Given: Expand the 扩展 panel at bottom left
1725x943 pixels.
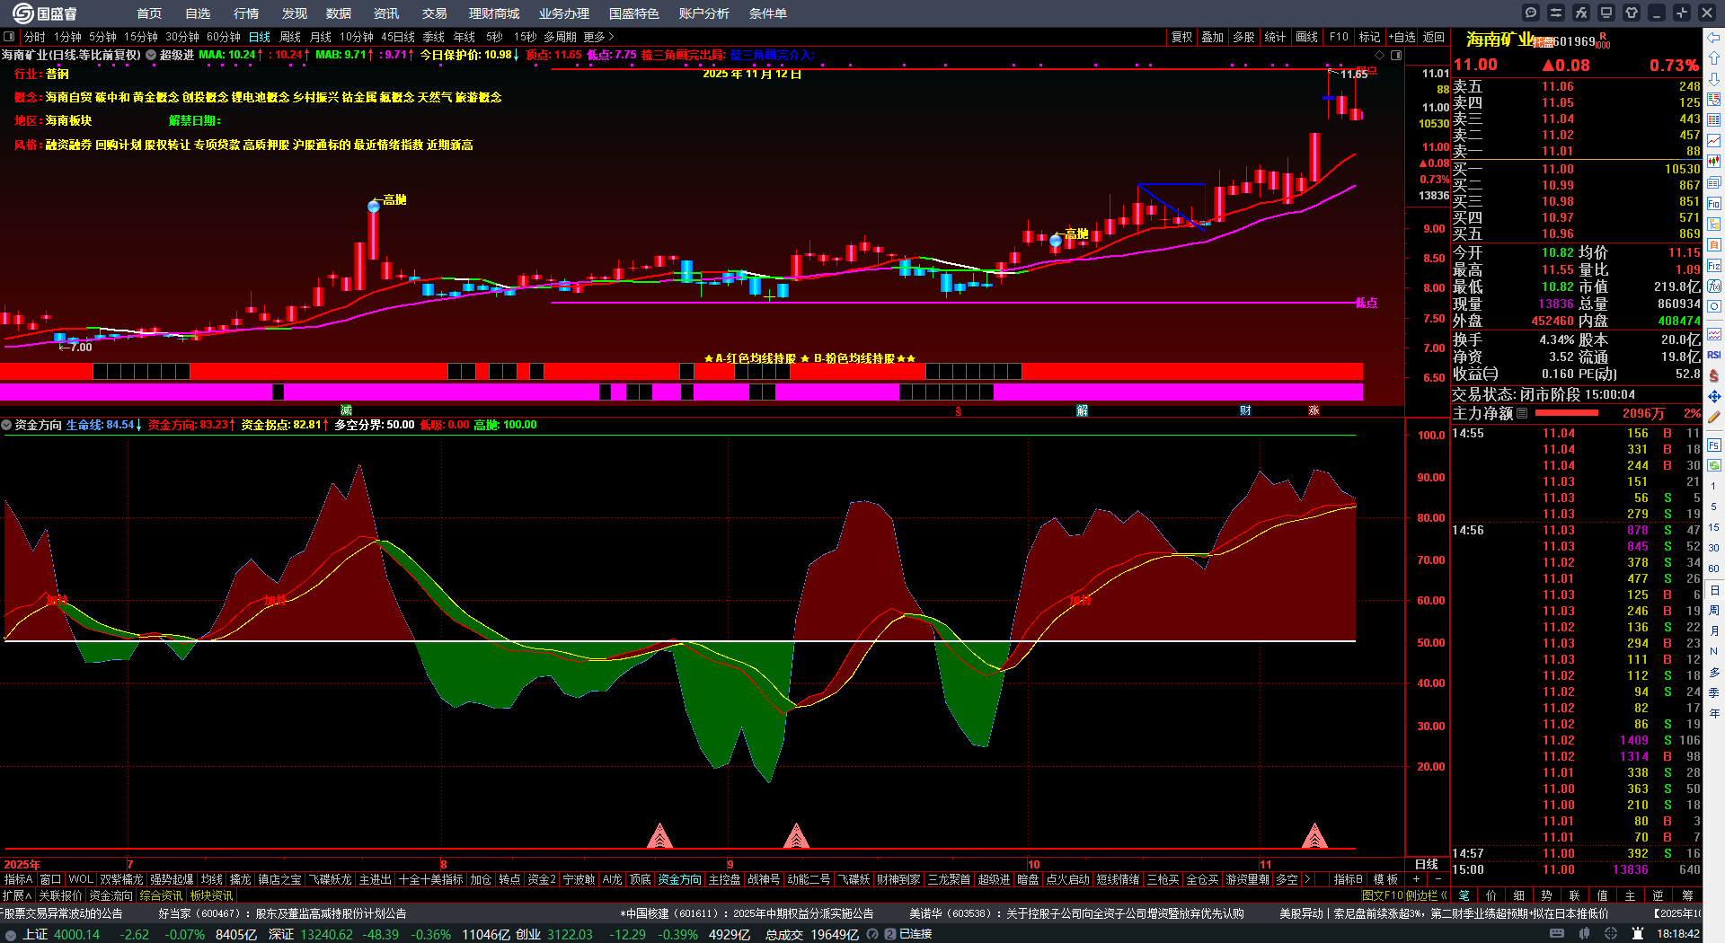Looking at the screenshot, I should click(17, 895).
